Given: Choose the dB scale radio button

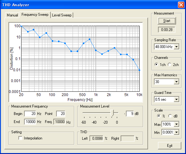Looking at the screenshot, I should pos(170,116).
